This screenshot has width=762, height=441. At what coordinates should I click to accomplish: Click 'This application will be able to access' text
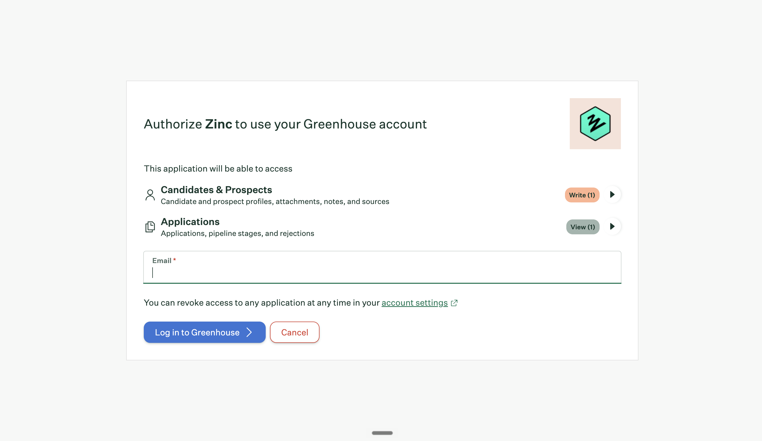click(x=218, y=169)
